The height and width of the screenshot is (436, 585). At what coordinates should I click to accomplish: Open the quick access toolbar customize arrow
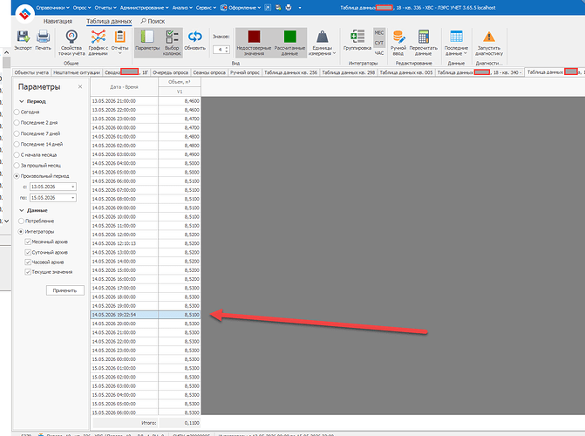click(x=300, y=8)
